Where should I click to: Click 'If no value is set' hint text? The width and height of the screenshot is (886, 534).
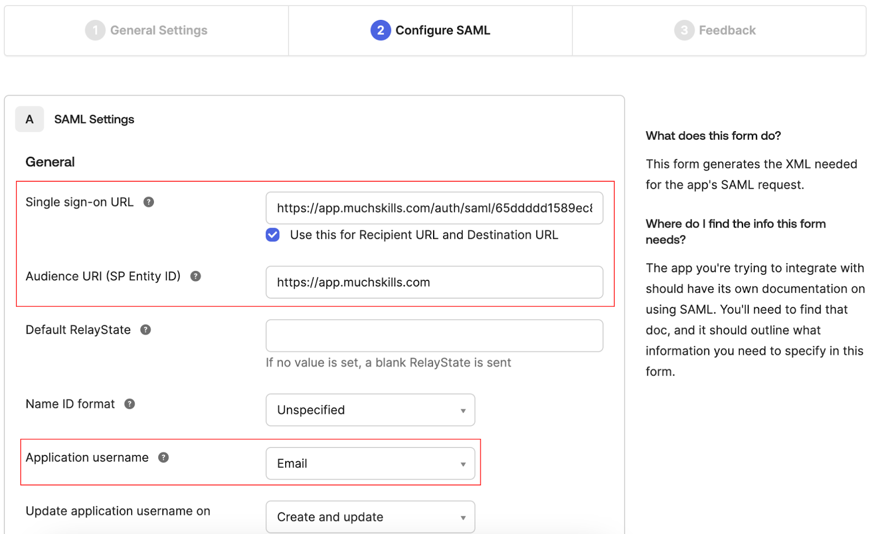(x=388, y=363)
